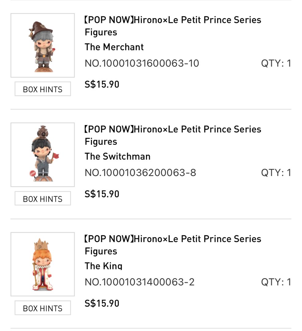Click order number NO.10001031600063-10

click(x=142, y=63)
